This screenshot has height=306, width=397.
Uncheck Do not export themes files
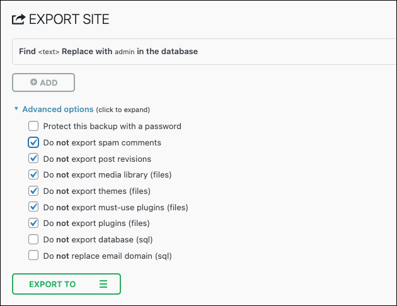33,191
